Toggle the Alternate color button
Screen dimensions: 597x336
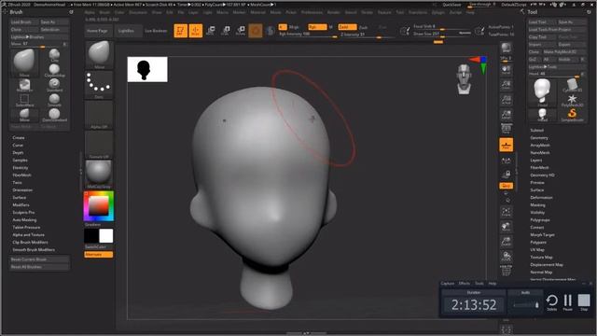[x=99, y=255]
